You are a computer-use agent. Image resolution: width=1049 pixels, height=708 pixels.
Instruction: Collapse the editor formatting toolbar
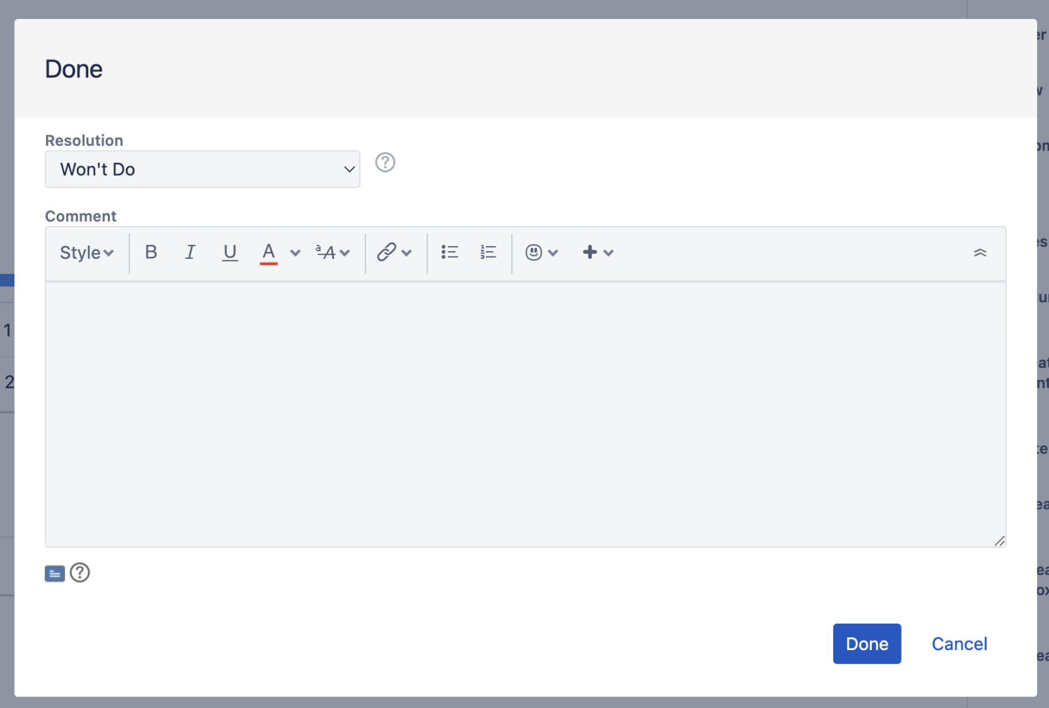pos(981,252)
